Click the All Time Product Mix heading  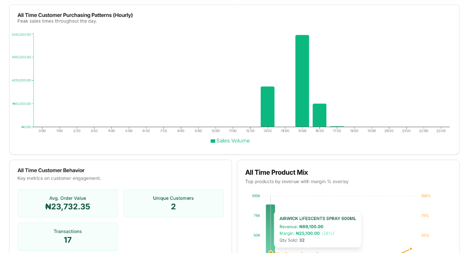[276, 172]
